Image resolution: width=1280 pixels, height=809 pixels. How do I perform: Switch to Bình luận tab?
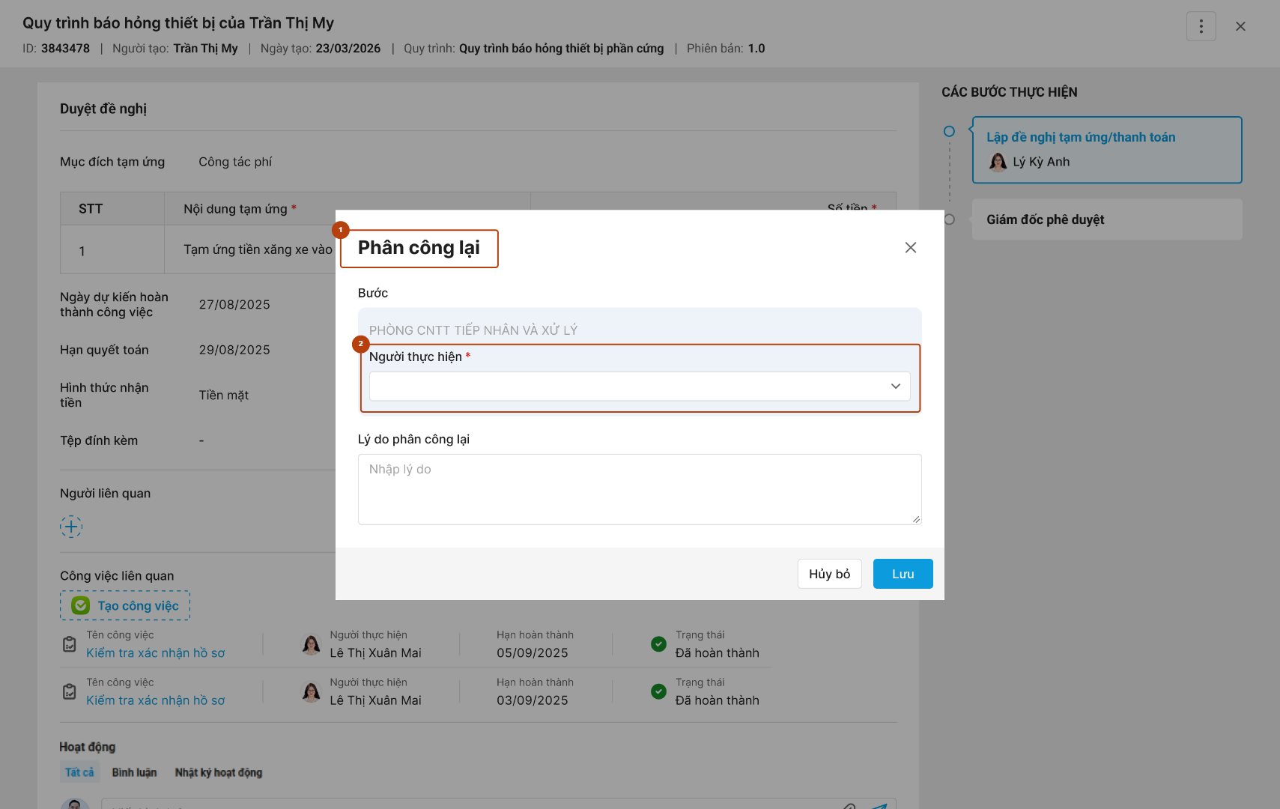tap(134, 772)
